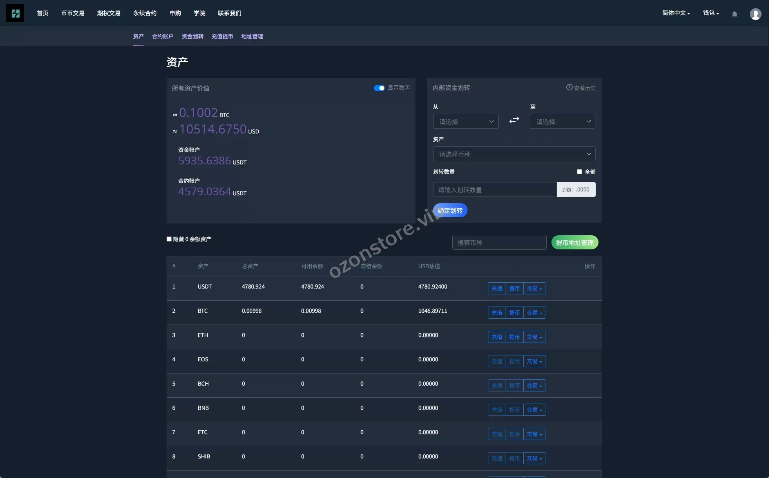Click the view history clock icon
The image size is (769, 478).
[569, 87]
